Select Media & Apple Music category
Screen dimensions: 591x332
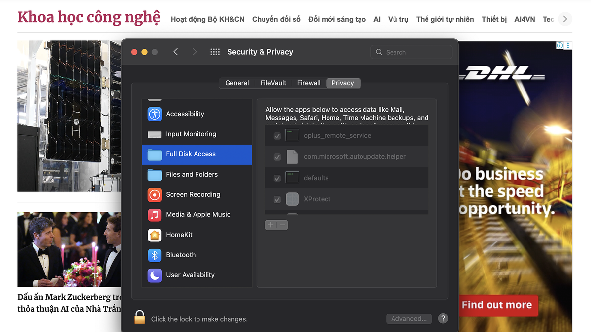click(197, 214)
